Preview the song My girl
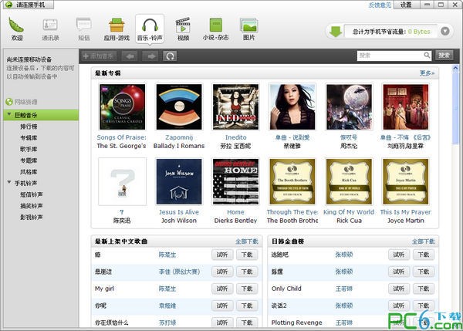This screenshot has width=463, height=331. click(x=222, y=289)
